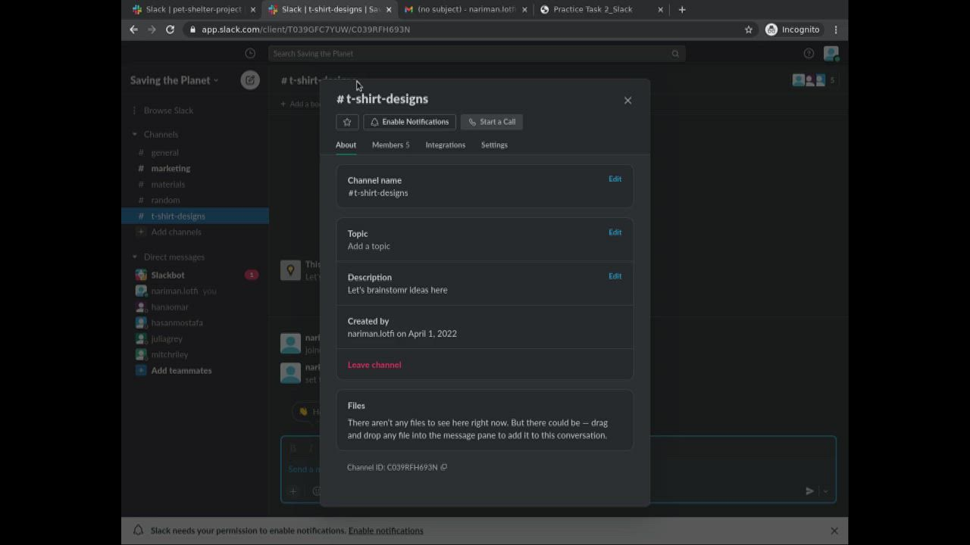
Task: Click the Add teammates plus icon
Action: [x=141, y=371]
